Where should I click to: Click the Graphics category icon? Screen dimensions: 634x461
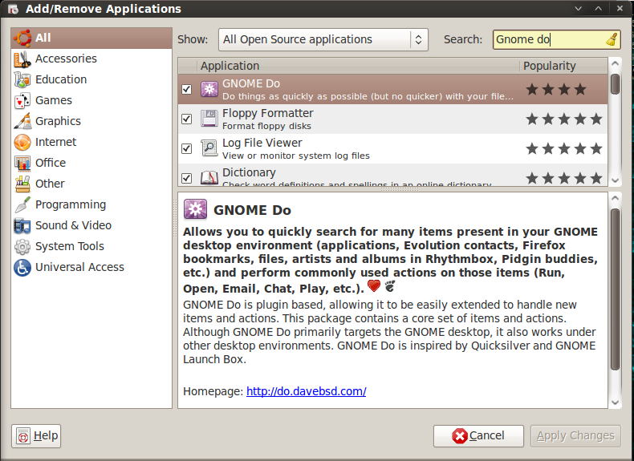(22, 121)
